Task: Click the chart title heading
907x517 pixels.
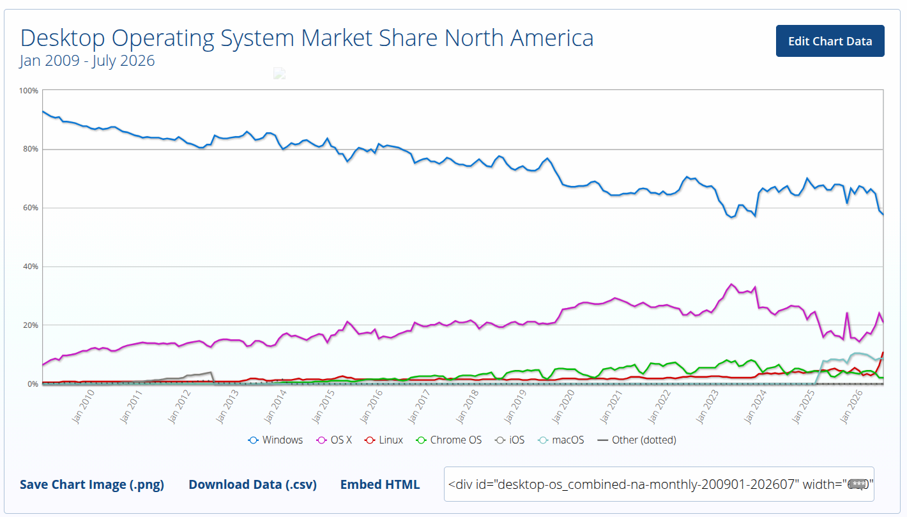Action: tap(307, 38)
